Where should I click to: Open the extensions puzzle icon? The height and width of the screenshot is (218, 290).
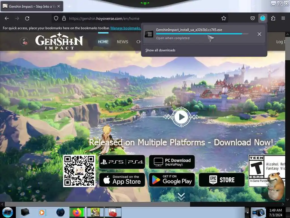coord(273,18)
